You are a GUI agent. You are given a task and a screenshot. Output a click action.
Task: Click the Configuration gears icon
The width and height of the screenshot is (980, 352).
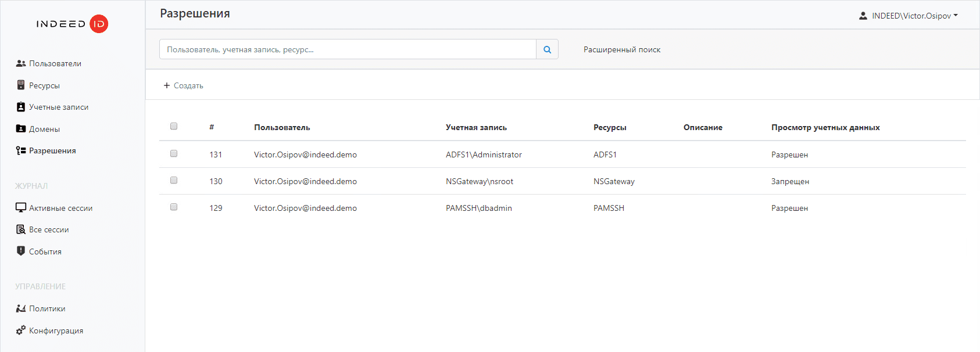click(x=21, y=330)
